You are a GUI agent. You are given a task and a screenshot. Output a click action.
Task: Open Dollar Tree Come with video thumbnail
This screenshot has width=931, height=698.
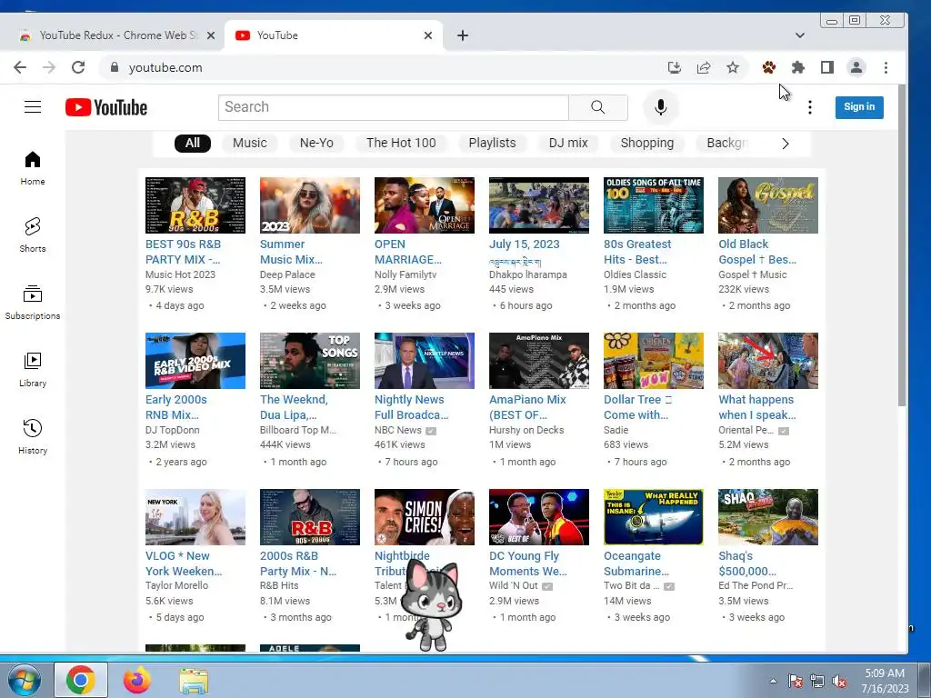(654, 361)
